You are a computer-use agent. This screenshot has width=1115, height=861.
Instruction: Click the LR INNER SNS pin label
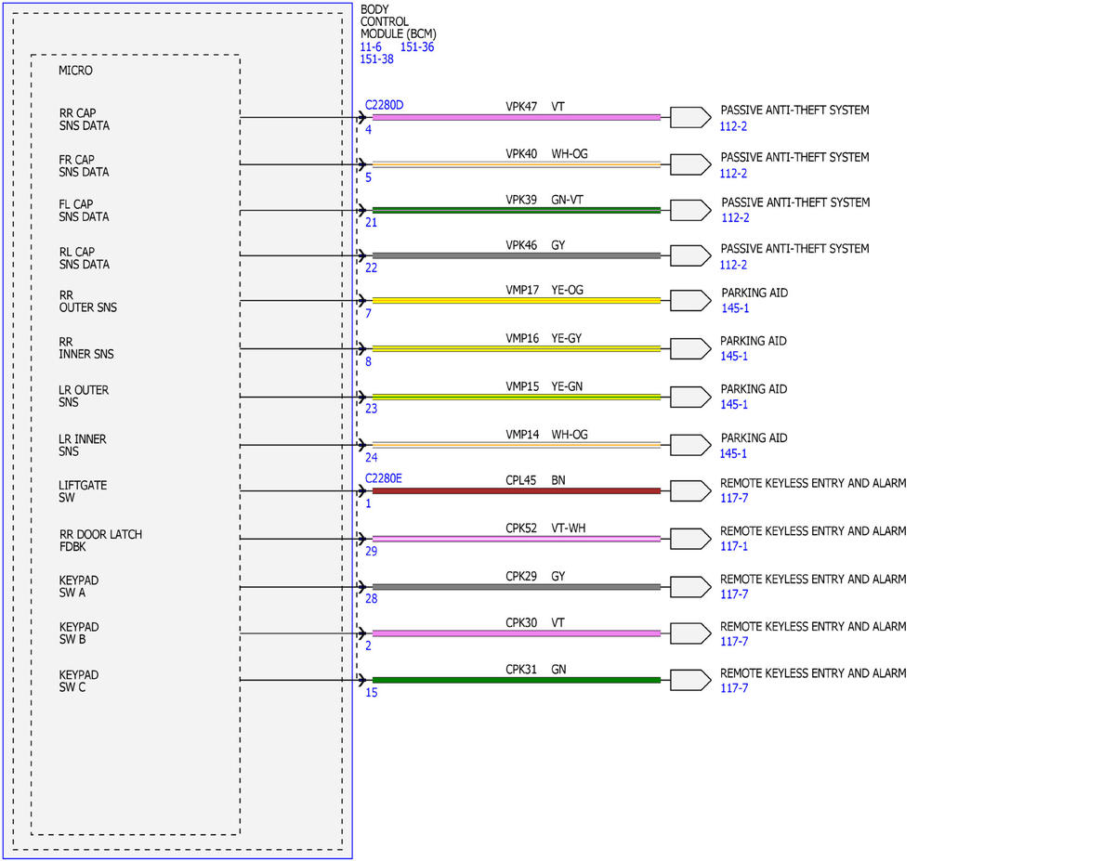tap(83, 445)
